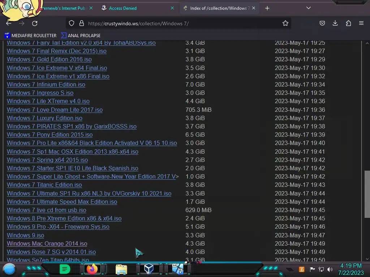Download Windows 7 Final Remix (Dec 2015).iso

pos(57,51)
